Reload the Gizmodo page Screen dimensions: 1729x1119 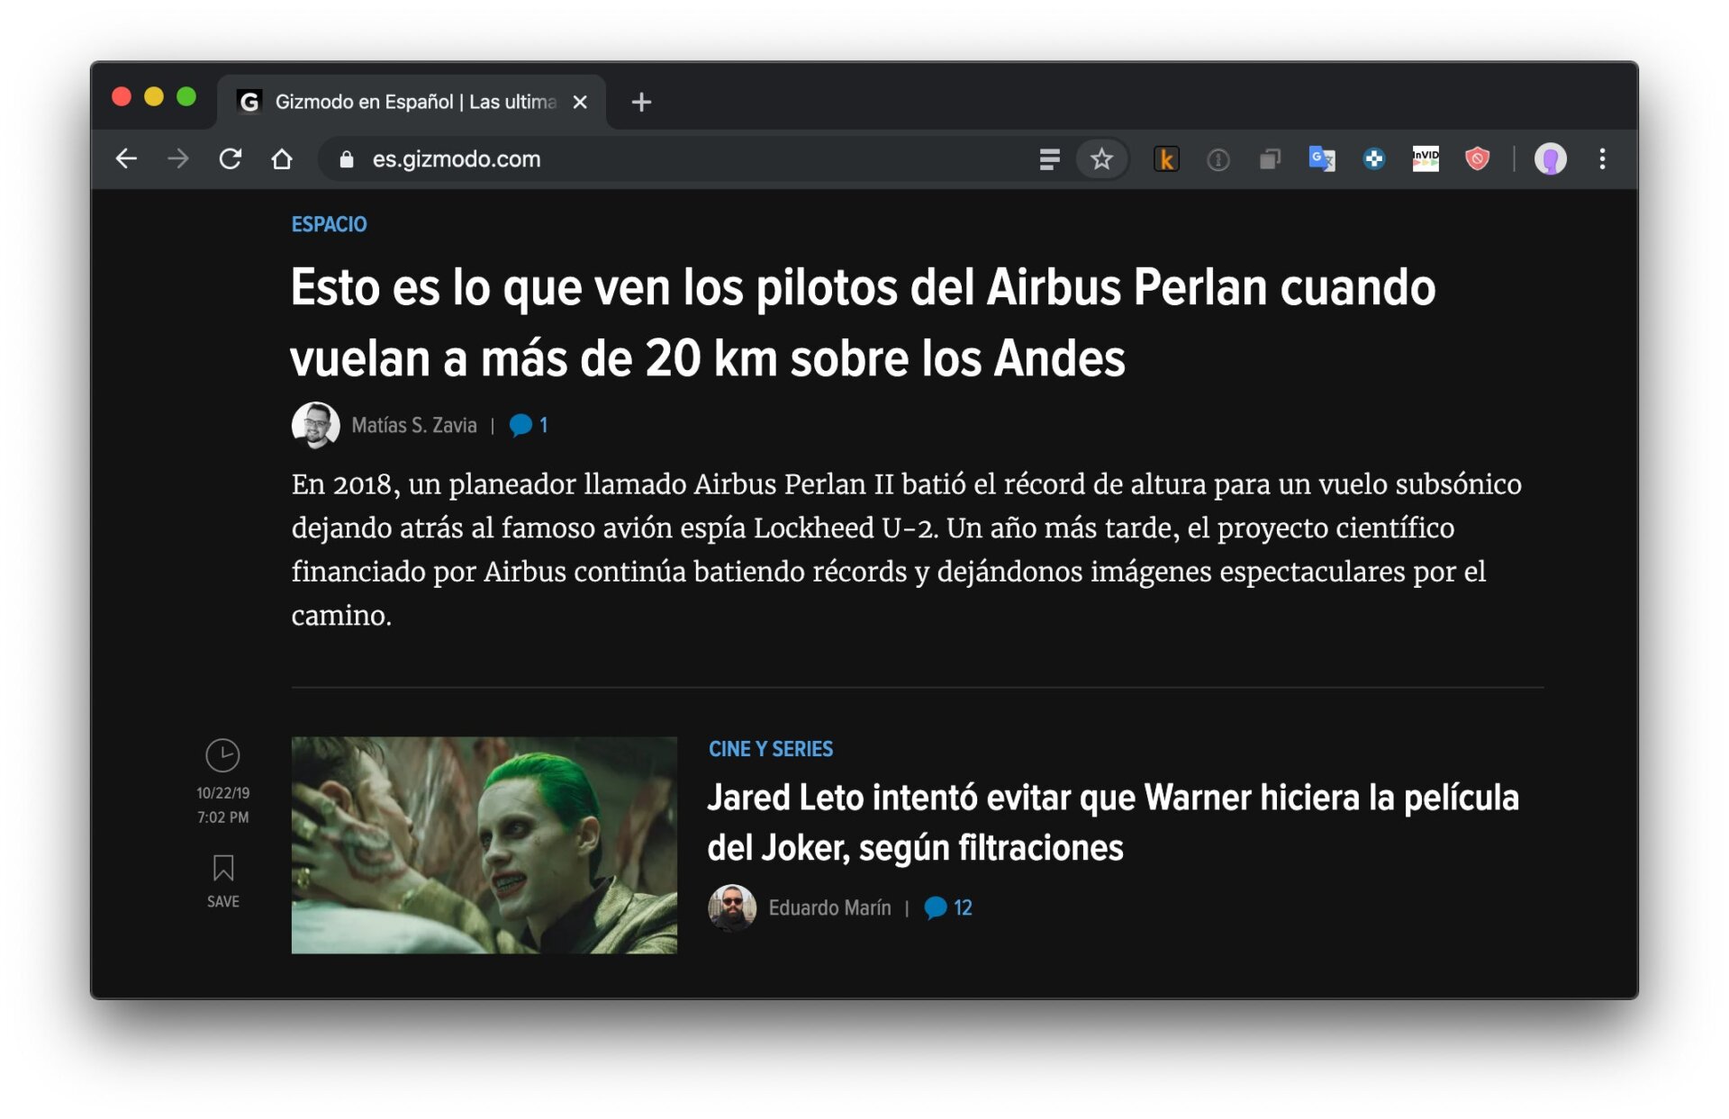click(x=231, y=159)
